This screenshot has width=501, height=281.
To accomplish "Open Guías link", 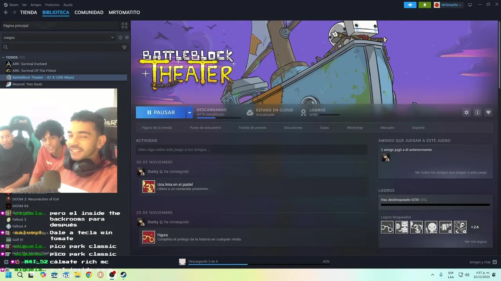I will (x=324, y=128).
